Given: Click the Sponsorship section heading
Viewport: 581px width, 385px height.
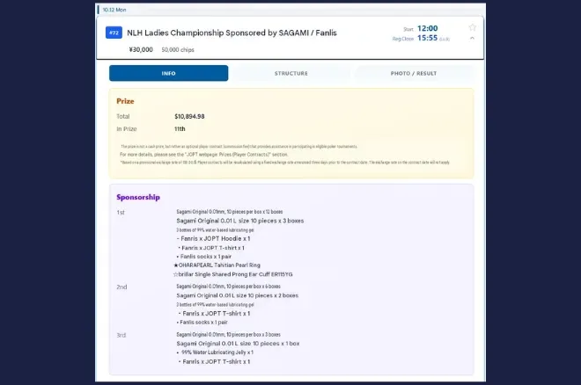Looking at the screenshot, I should point(138,197).
